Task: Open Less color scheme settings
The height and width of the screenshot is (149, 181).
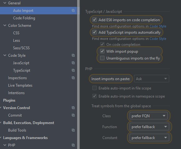Action: point(16,41)
